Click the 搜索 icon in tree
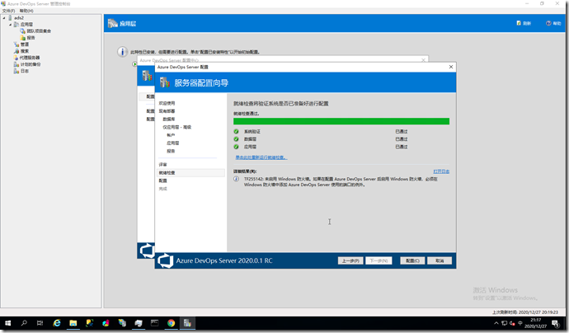This screenshot has height=333, width=569. pyautogui.click(x=16, y=51)
